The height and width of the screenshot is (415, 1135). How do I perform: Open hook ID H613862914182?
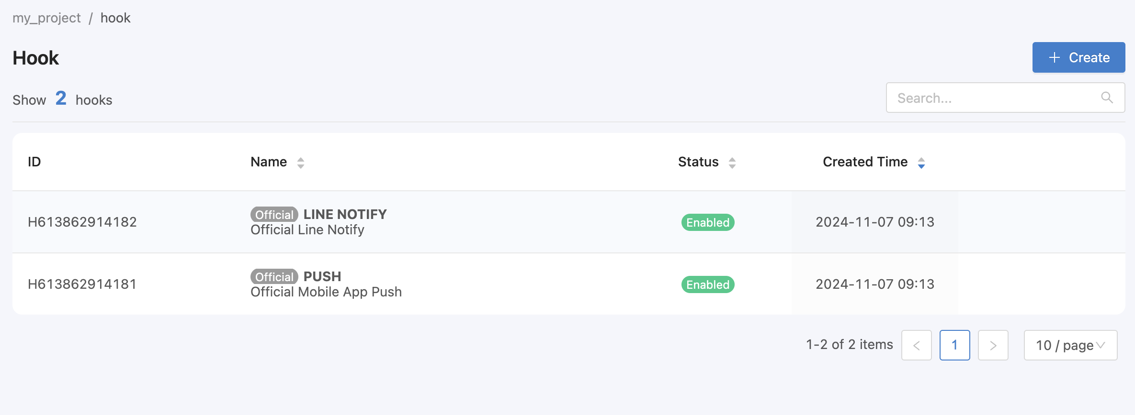(82, 222)
